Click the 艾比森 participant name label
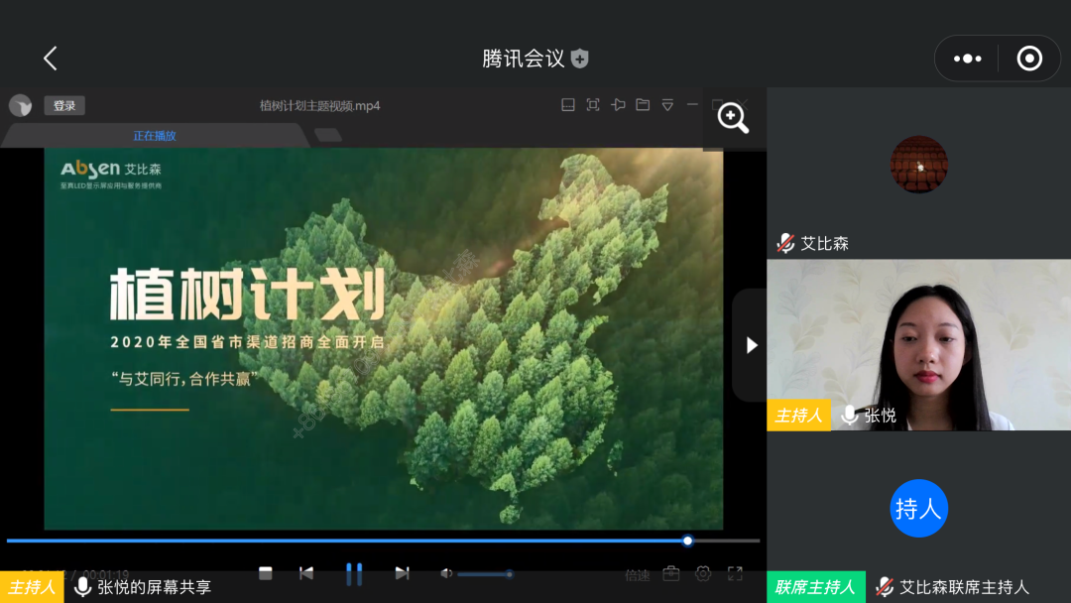 (x=824, y=243)
